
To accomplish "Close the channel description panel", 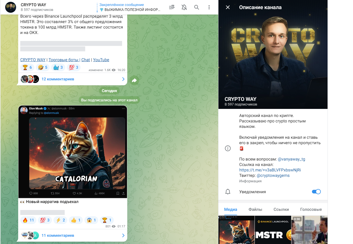I will 228,7.
